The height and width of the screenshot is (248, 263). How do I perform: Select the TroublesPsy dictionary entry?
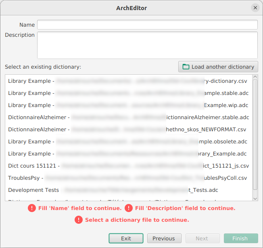pyautogui.click(x=129, y=178)
